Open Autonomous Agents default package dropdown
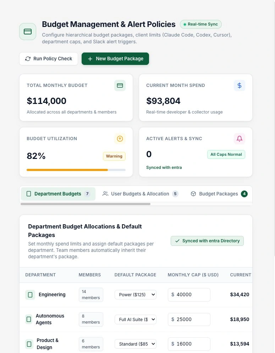This screenshot has height=353, width=275. (x=136, y=319)
